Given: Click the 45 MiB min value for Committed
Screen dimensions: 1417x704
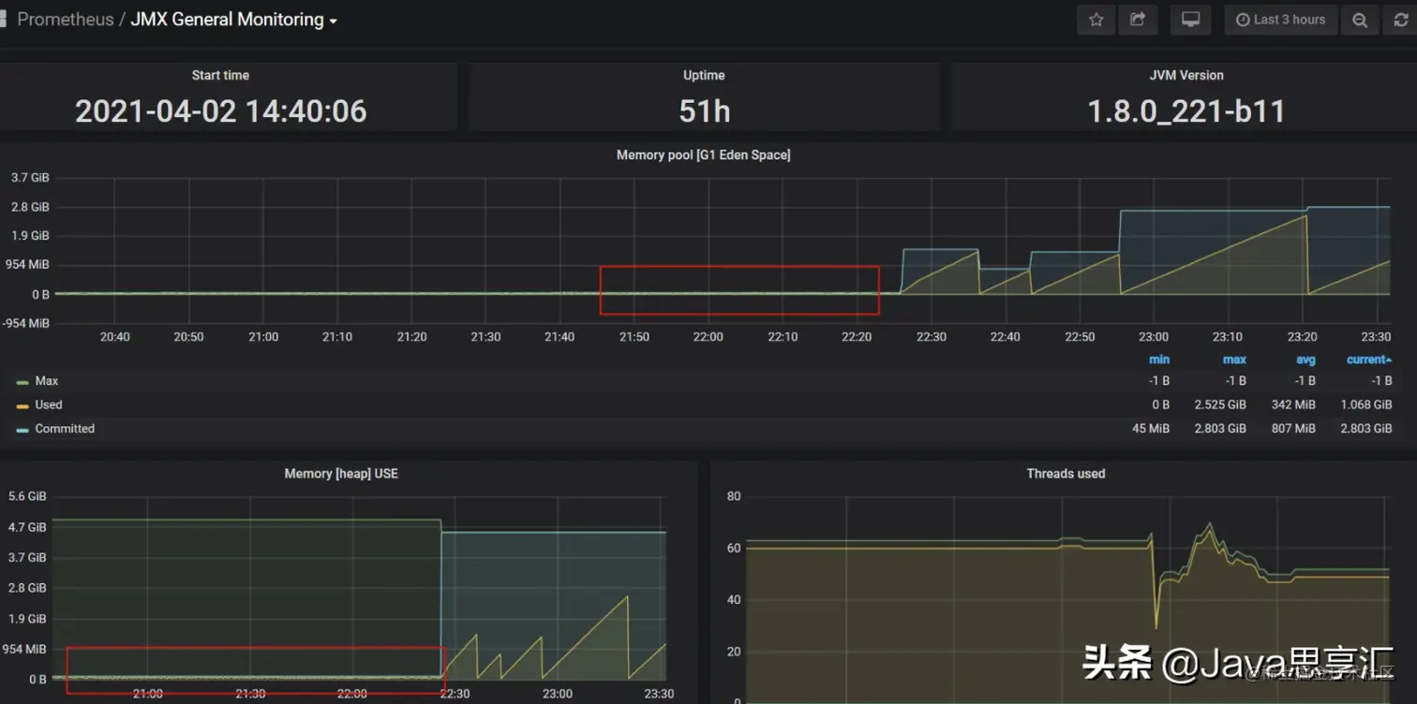Looking at the screenshot, I should pyautogui.click(x=1151, y=429).
